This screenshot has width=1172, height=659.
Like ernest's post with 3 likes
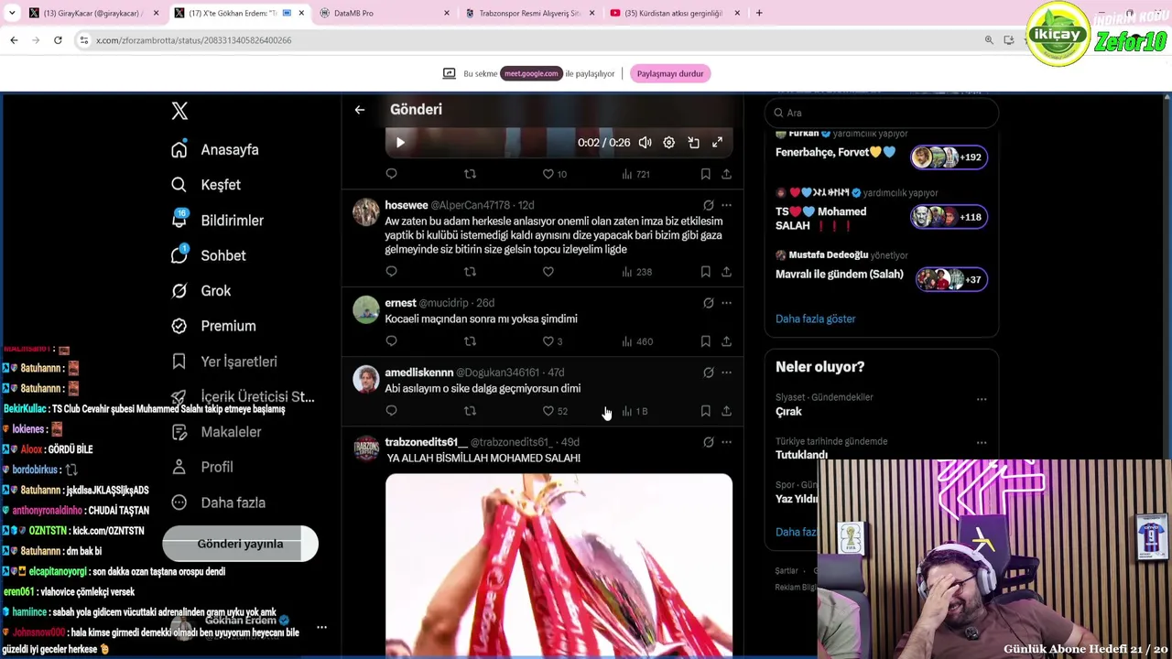tap(552, 341)
